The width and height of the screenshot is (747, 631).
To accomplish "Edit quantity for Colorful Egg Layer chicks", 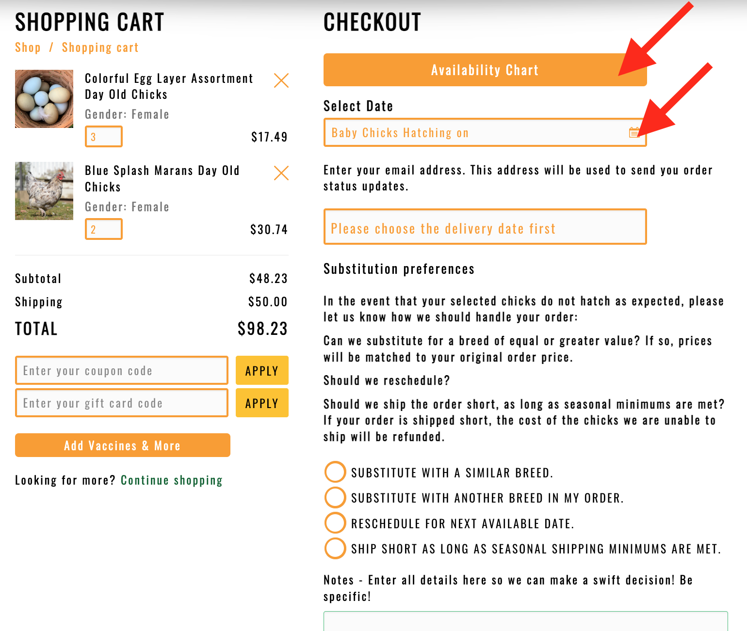I will coord(104,137).
